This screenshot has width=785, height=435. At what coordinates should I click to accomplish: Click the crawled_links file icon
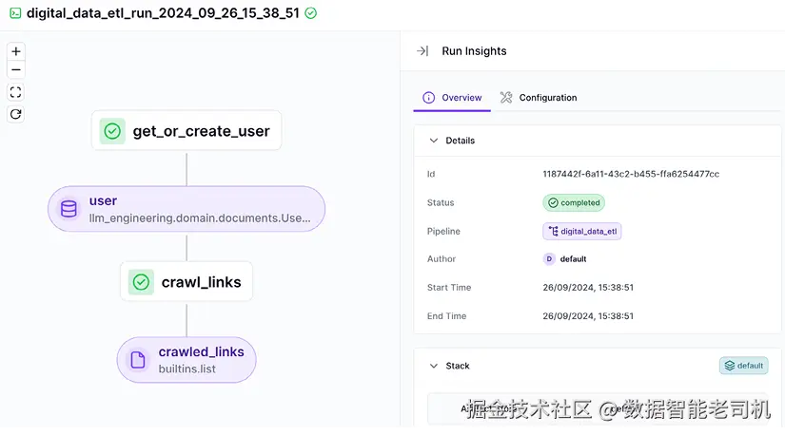click(138, 360)
